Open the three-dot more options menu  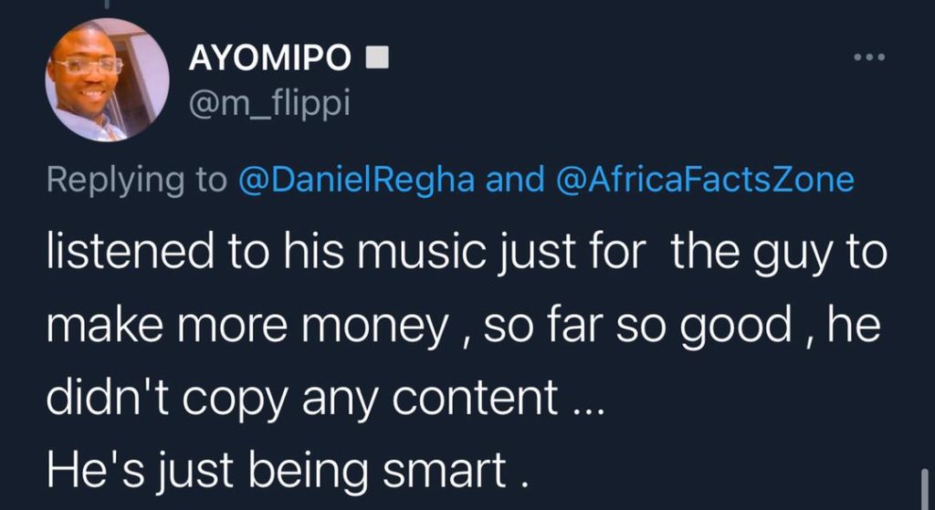[869, 57]
